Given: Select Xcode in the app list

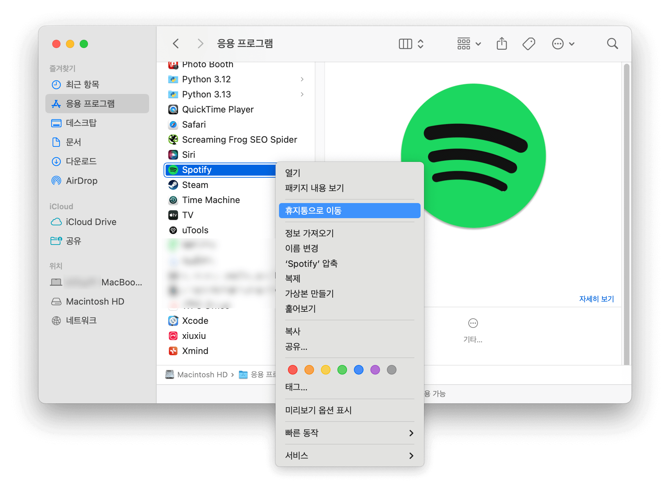Looking at the screenshot, I should (x=220, y=321).
